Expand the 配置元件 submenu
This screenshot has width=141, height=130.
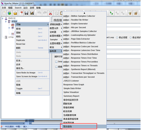[x=56, y=28]
